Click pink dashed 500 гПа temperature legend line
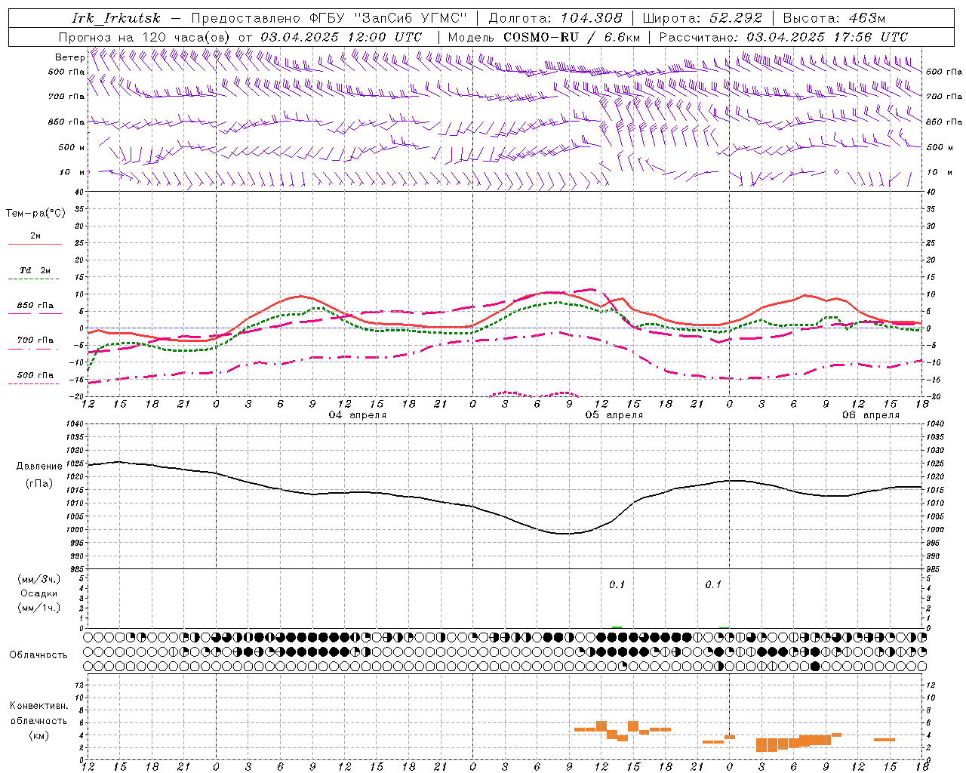Screen dimensions: 966x773 click(33, 384)
